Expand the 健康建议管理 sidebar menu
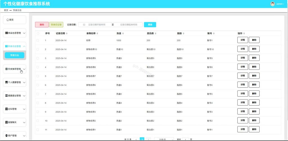This screenshot has width=288, height=141. [15, 96]
